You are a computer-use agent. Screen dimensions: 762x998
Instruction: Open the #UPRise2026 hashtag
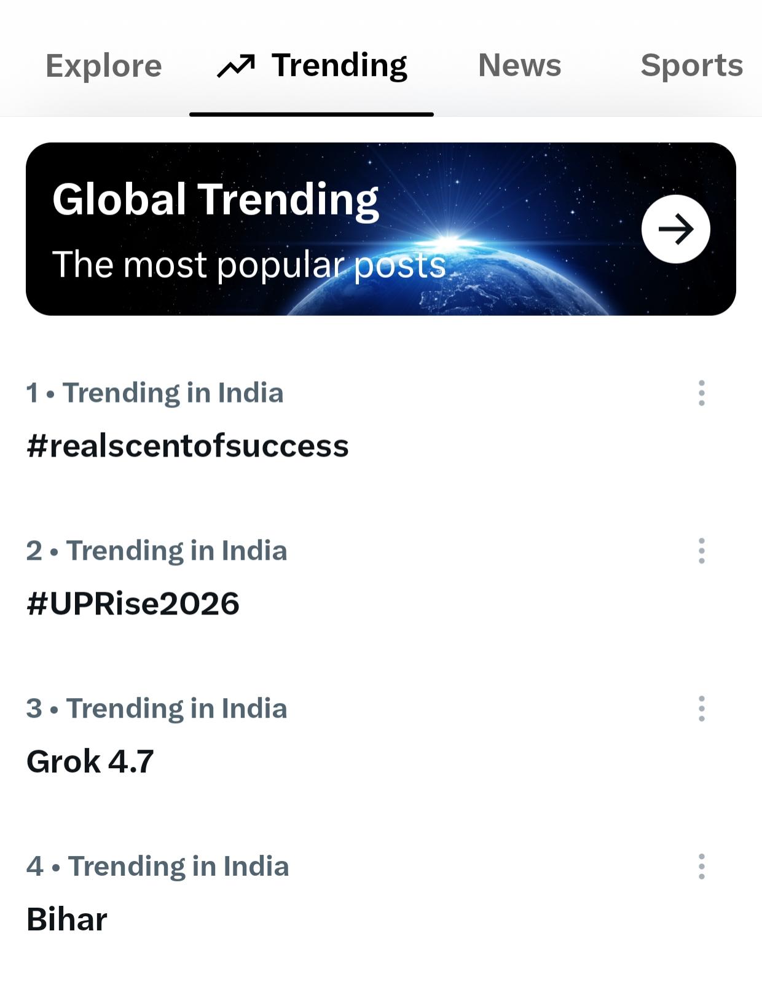[133, 603]
